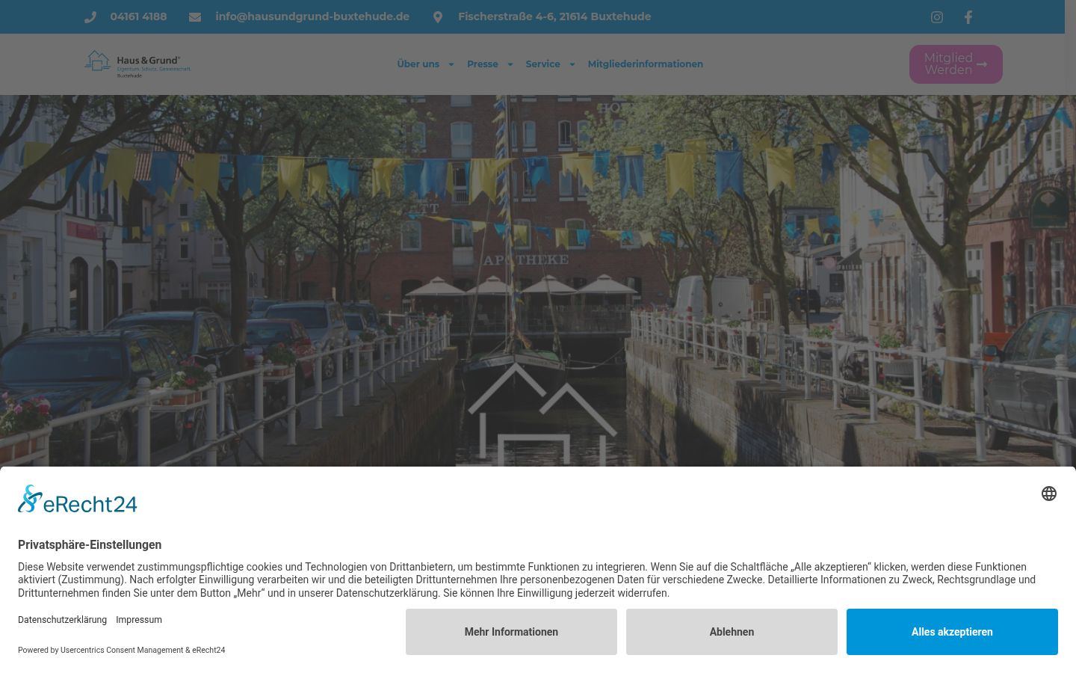The height and width of the screenshot is (673, 1076).
Task: Click the Ablehnen button
Action: (x=732, y=632)
